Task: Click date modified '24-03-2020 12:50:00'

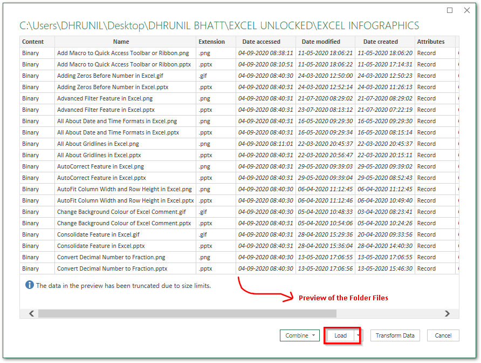Action: point(325,76)
